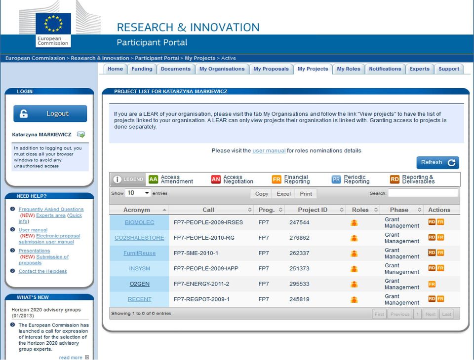Click the Last pagination button
Viewport: 474px width, 360px height.
click(446, 314)
